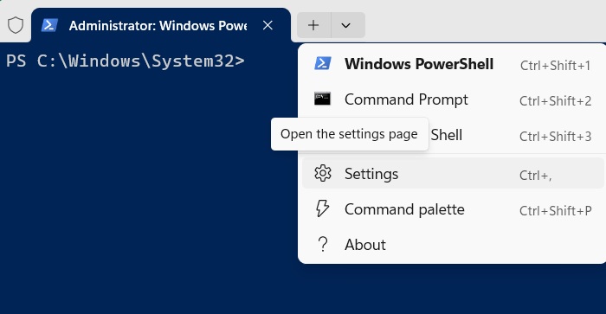Click the Ctrl+Shift+2 shortcut text
Image resolution: width=606 pixels, height=314 pixels.
[x=555, y=101]
